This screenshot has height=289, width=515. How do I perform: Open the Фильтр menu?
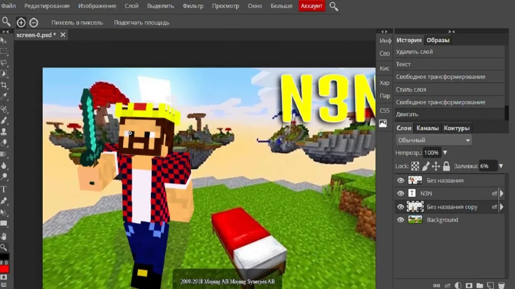193,6
